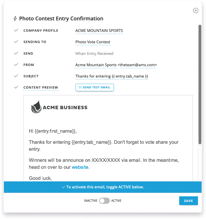Close the email confirmation dialog
This screenshot has height=219, width=206.
pos(196,11)
